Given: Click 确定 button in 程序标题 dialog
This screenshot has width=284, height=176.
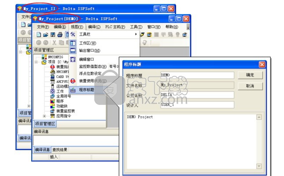Looking at the screenshot, I should click(x=250, y=75).
